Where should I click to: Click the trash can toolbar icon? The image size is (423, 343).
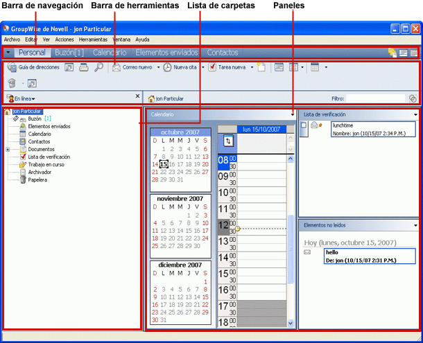coord(12,83)
